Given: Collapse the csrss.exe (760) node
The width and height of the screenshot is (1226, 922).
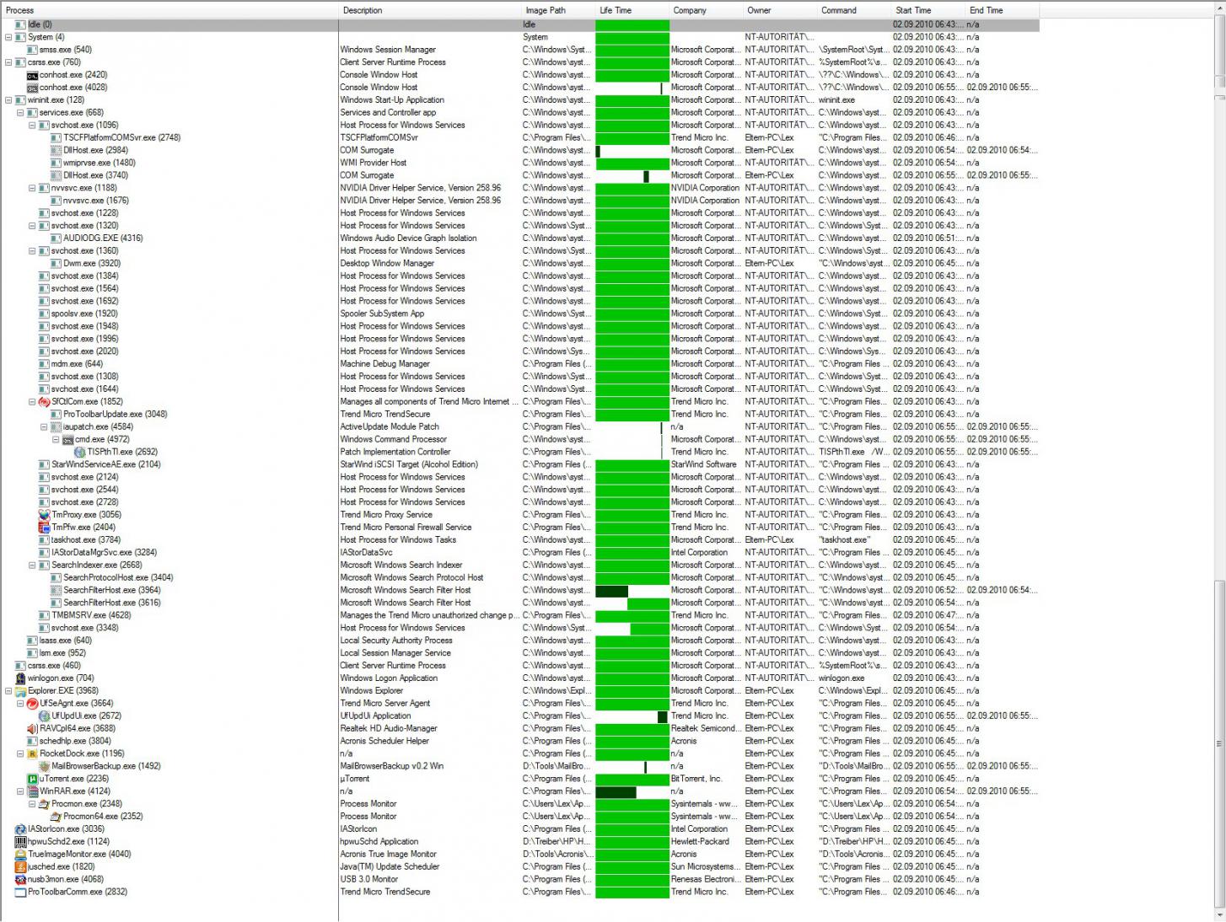Looking at the screenshot, I should pos(8,62).
